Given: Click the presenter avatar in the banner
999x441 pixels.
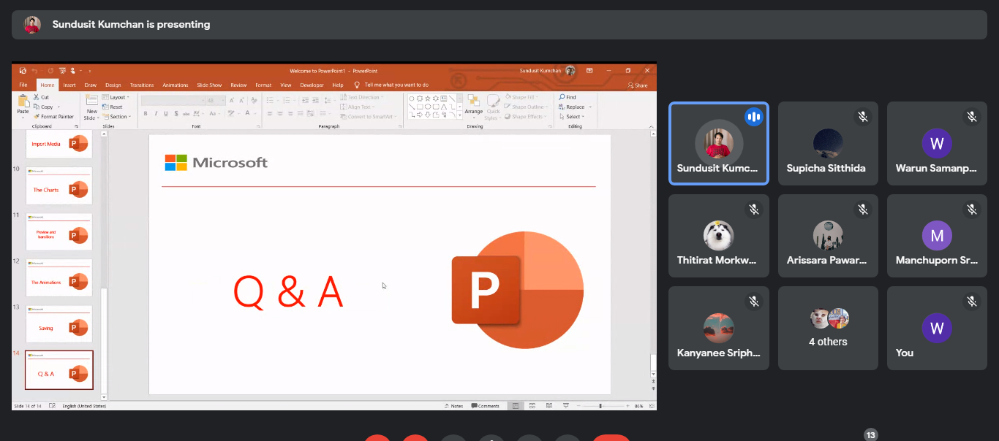Looking at the screenshot, I should (32, 25).
